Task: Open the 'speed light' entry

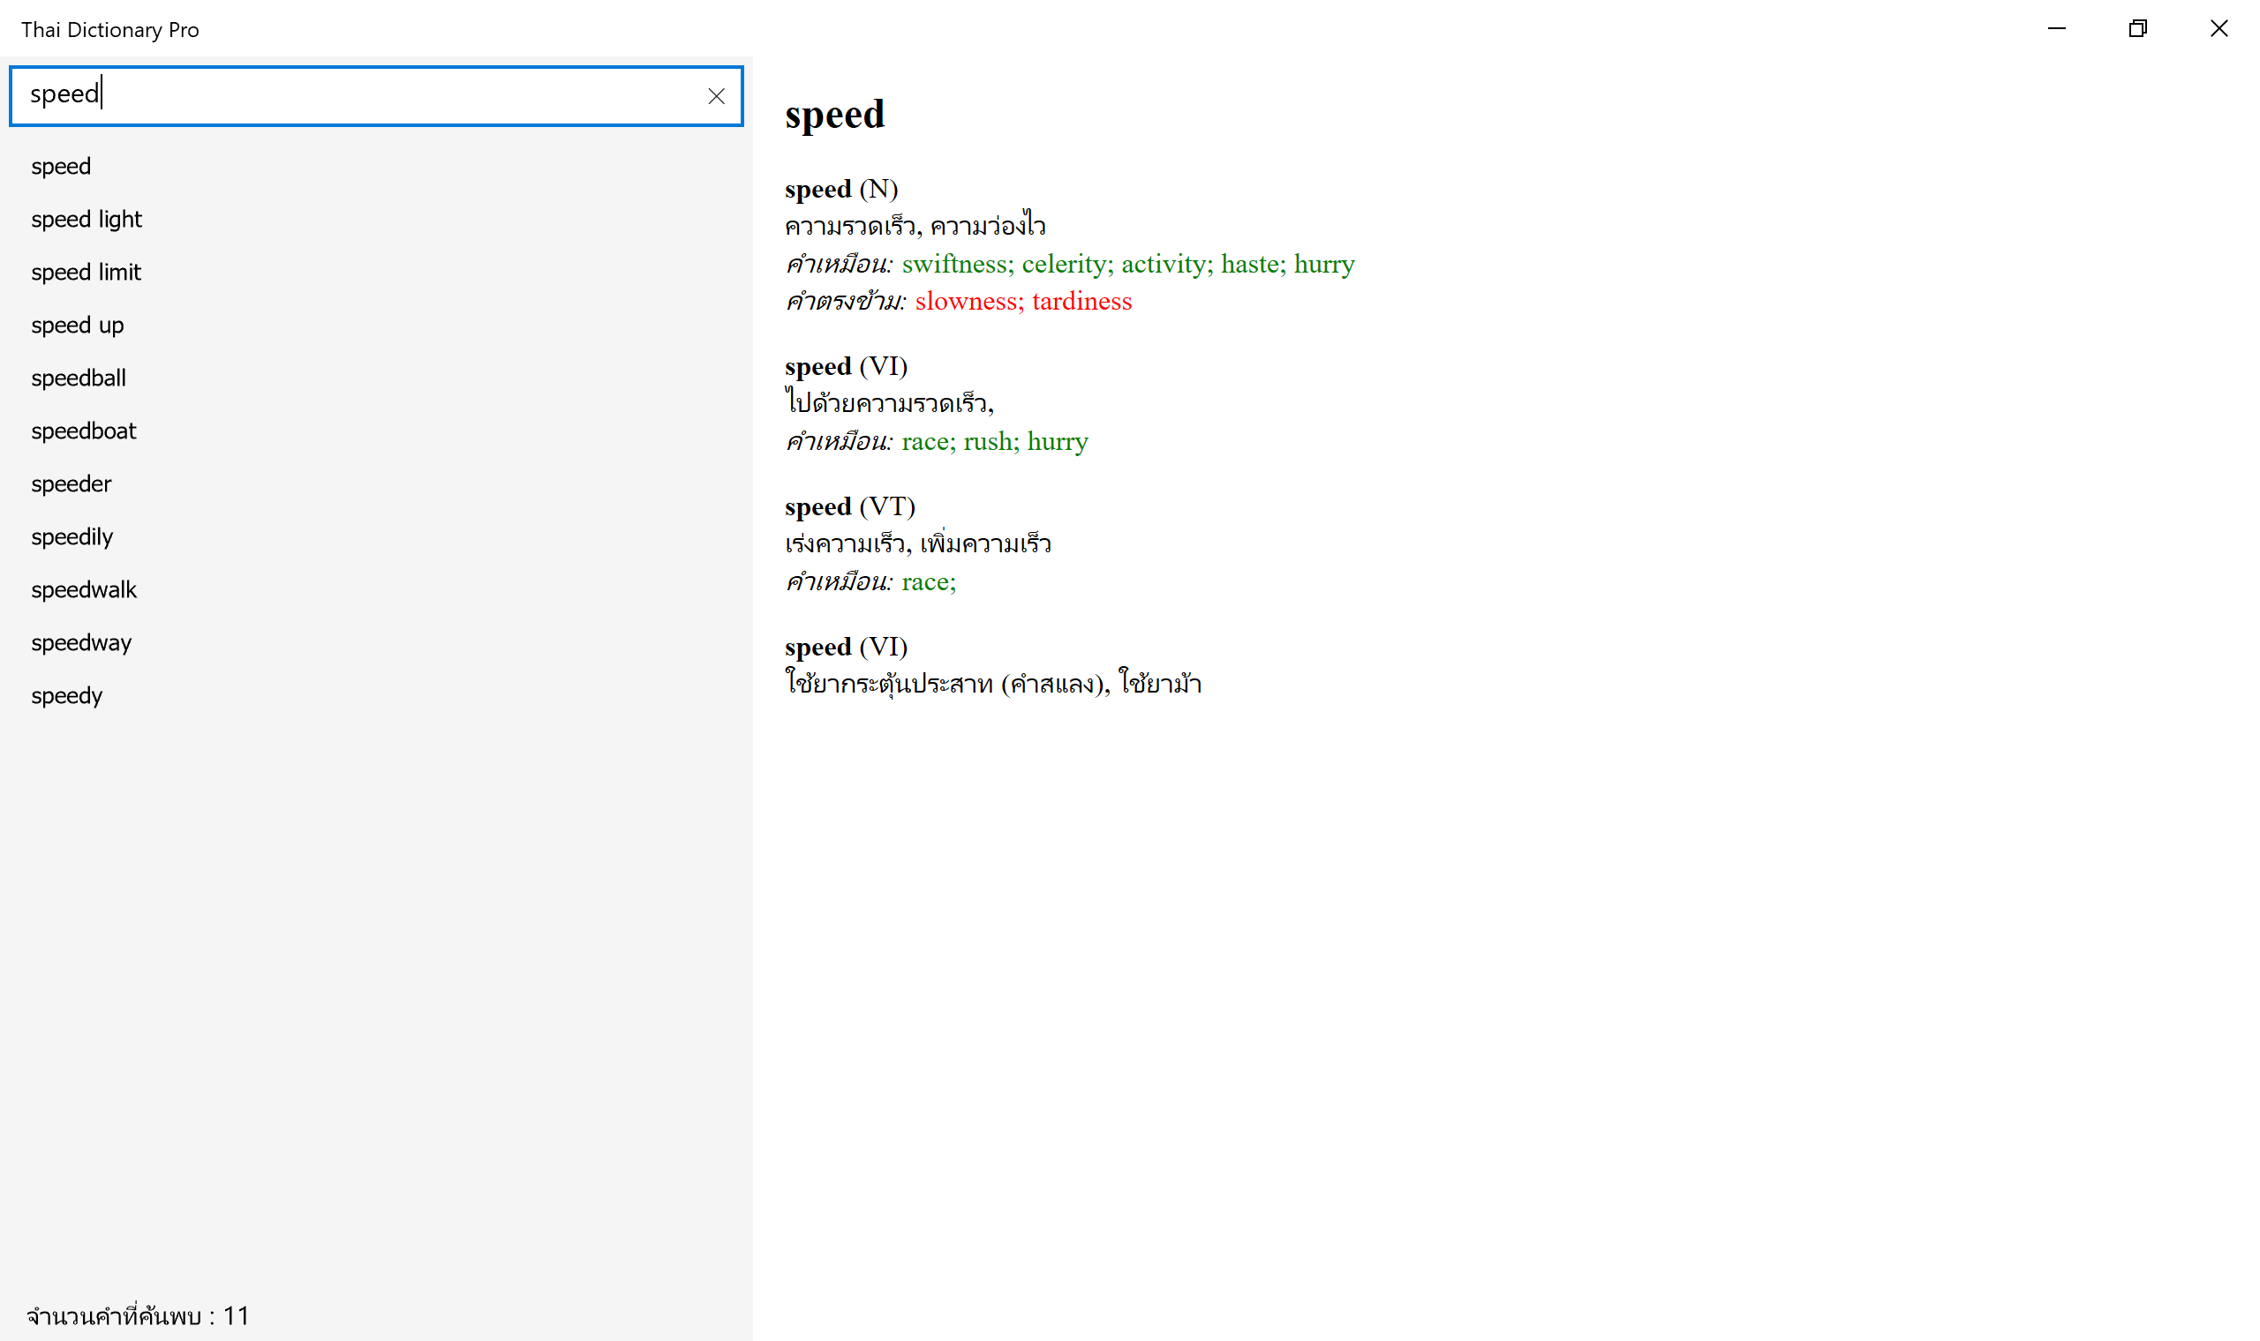Action: pos(86,220)
